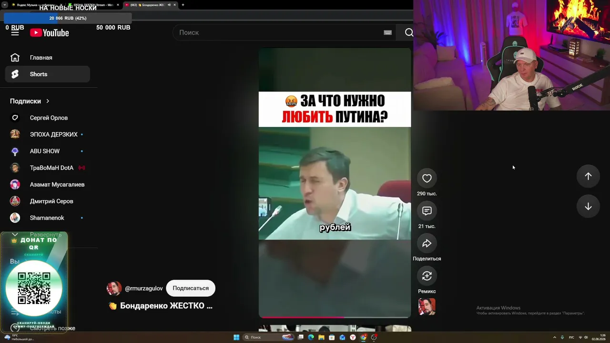Go to the YouTube logo home link
Viewport: 610px width, 343px height.
tap(50, 32)
